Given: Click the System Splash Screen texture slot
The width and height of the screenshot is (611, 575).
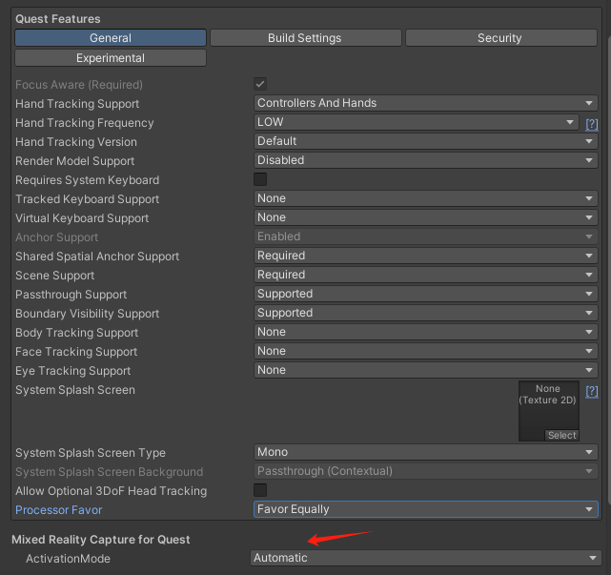Looking at the screenshot, I should pyautogui.click(x=548, y=405).
